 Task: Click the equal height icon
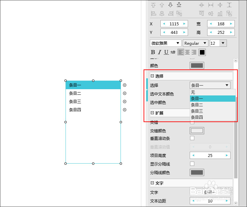(x=229, y=5)
